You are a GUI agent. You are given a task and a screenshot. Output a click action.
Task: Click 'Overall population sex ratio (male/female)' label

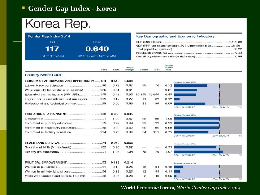[165, 57]
